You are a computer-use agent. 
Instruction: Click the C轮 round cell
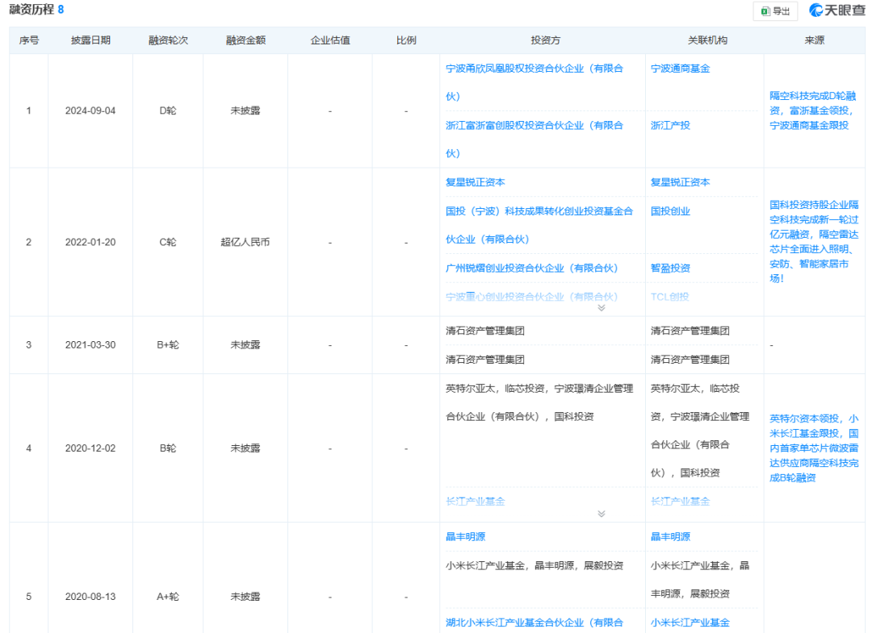pos(168,242)
